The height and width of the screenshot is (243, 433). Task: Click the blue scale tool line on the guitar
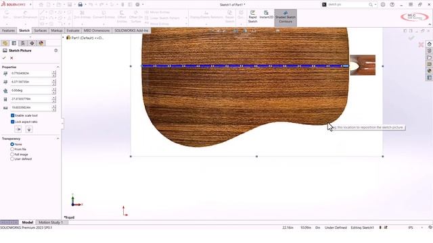point(245,66)
